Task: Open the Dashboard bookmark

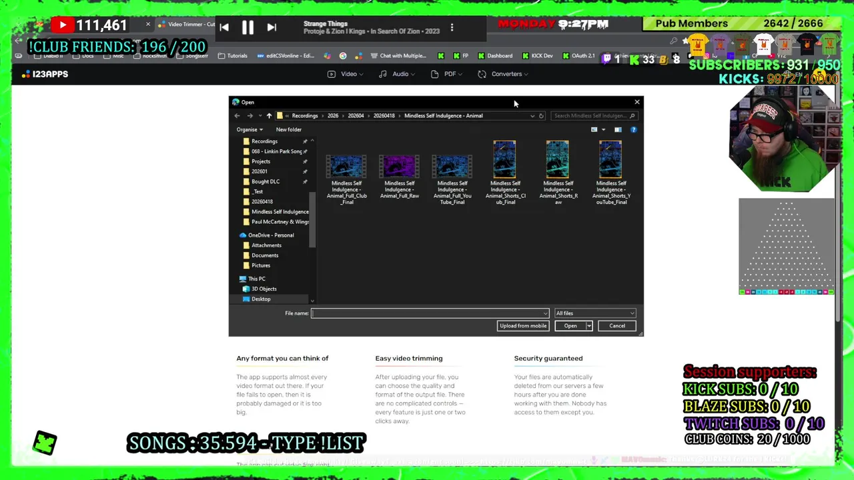Action: click(x=494, y=56)
